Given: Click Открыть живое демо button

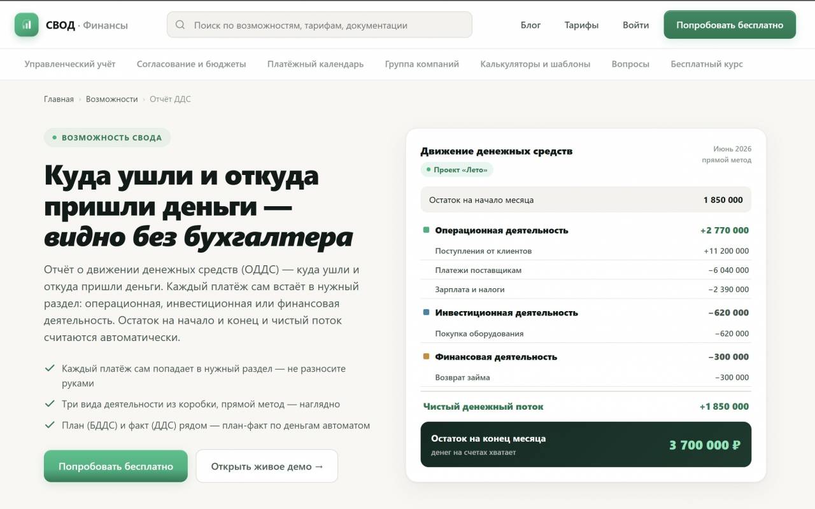Looking at the screenshot, I should (x=267, y=466).
